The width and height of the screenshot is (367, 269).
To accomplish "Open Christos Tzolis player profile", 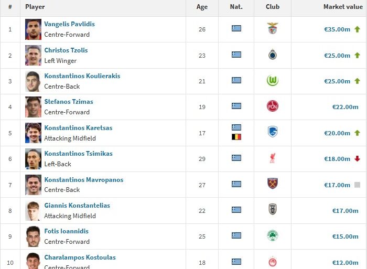I will coord(66,50).
